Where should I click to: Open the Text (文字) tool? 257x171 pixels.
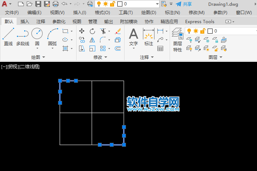(x=134, y=37)
